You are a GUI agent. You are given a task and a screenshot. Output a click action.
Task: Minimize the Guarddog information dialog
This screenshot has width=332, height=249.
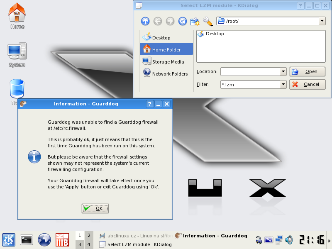[158, 104]
